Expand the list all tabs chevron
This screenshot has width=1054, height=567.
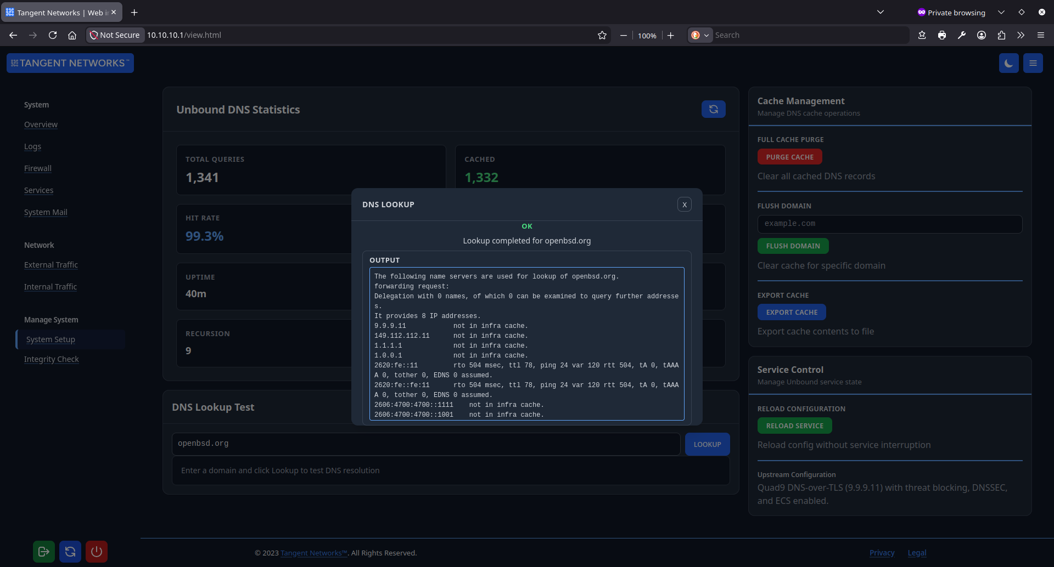881,12
